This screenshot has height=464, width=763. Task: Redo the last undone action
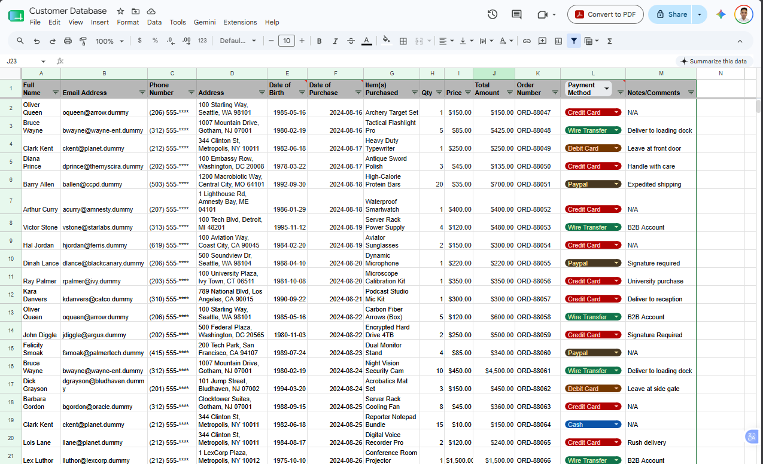click(52, 41)
